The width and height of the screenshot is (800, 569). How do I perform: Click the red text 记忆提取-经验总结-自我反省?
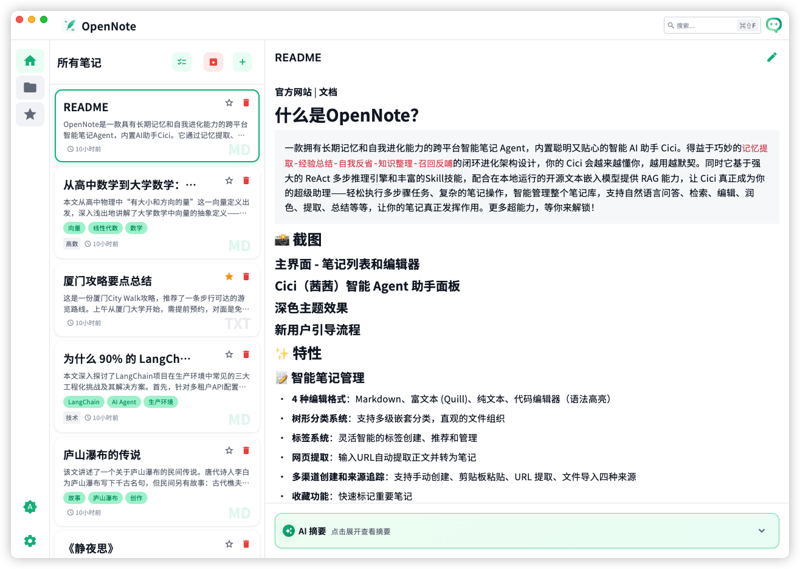[x=526, y=156]
